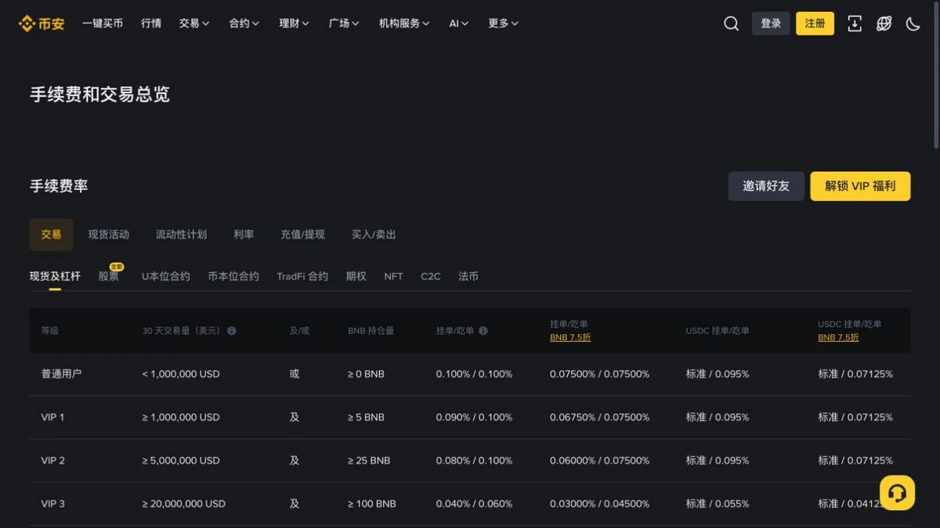Viewport: 940px width, 528px height.
Task: Click the 0.040% / 0.060% fee cell
Action: coord(474,504)
